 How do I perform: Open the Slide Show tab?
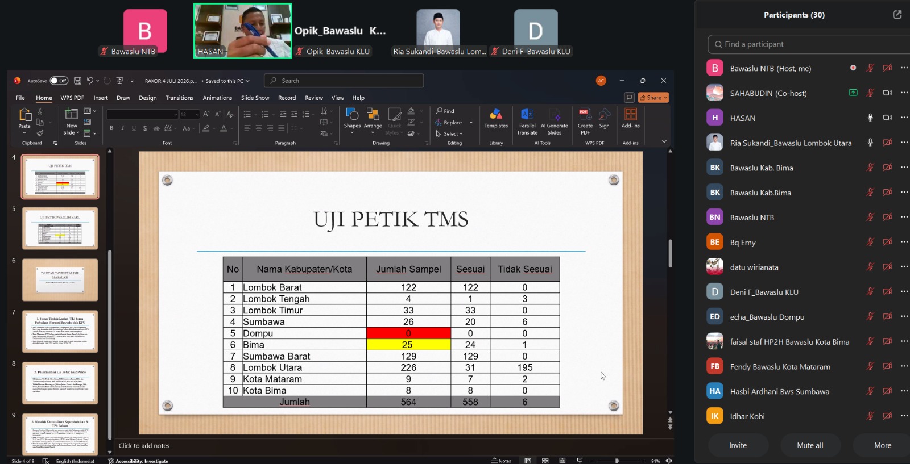point(255,98)
